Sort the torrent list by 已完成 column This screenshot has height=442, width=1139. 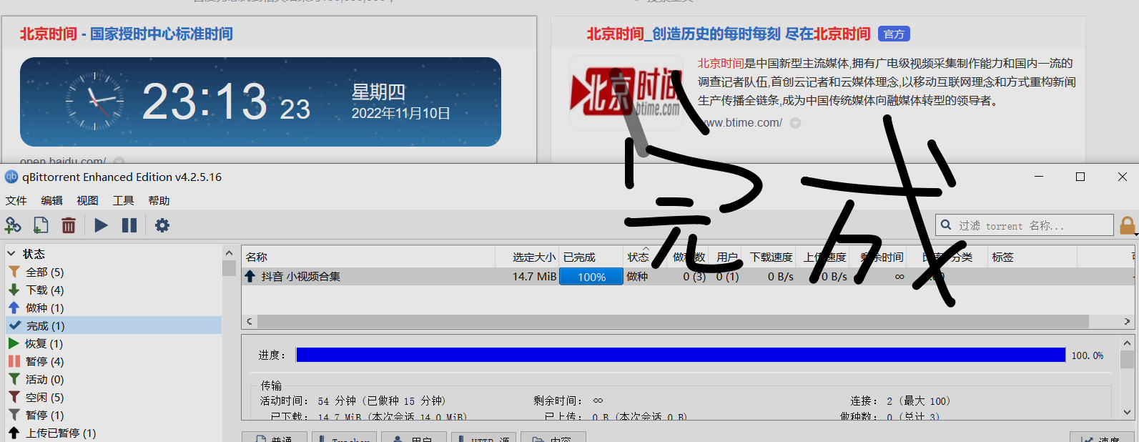[591, 257]
